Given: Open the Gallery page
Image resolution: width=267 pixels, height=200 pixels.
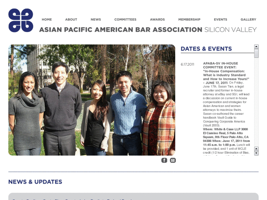Looking at the screenshot, I should click(248, 19).
